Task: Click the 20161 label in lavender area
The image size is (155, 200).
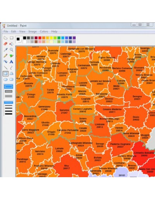Action: [x=122, y=175]
